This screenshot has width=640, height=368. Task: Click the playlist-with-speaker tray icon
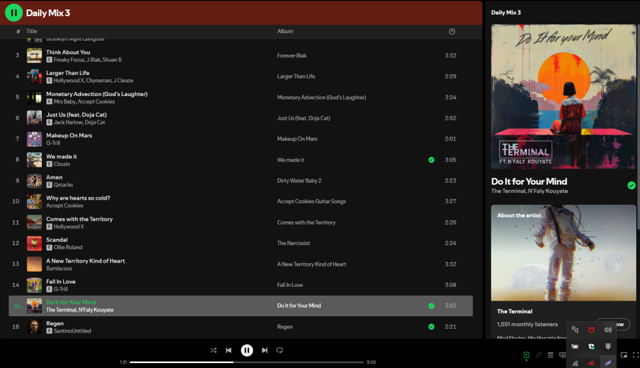pyautogui.click(x=575, y=330)
